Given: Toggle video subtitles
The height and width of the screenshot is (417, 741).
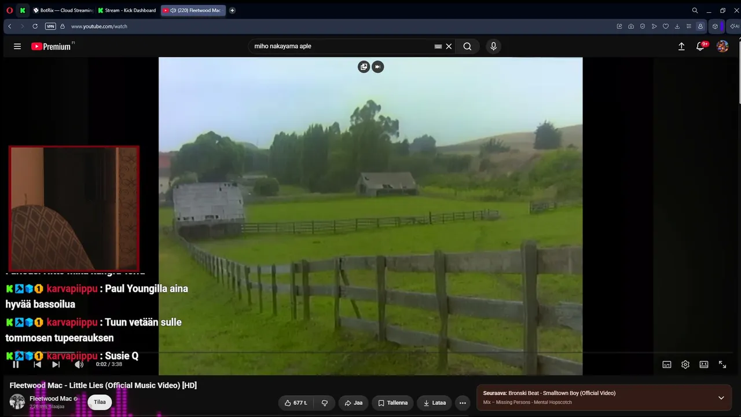Looking at the screenshot, I should click(x=667, y=364).
